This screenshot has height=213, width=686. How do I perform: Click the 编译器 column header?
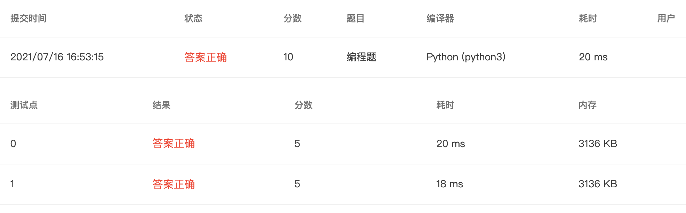click(440, 18)
